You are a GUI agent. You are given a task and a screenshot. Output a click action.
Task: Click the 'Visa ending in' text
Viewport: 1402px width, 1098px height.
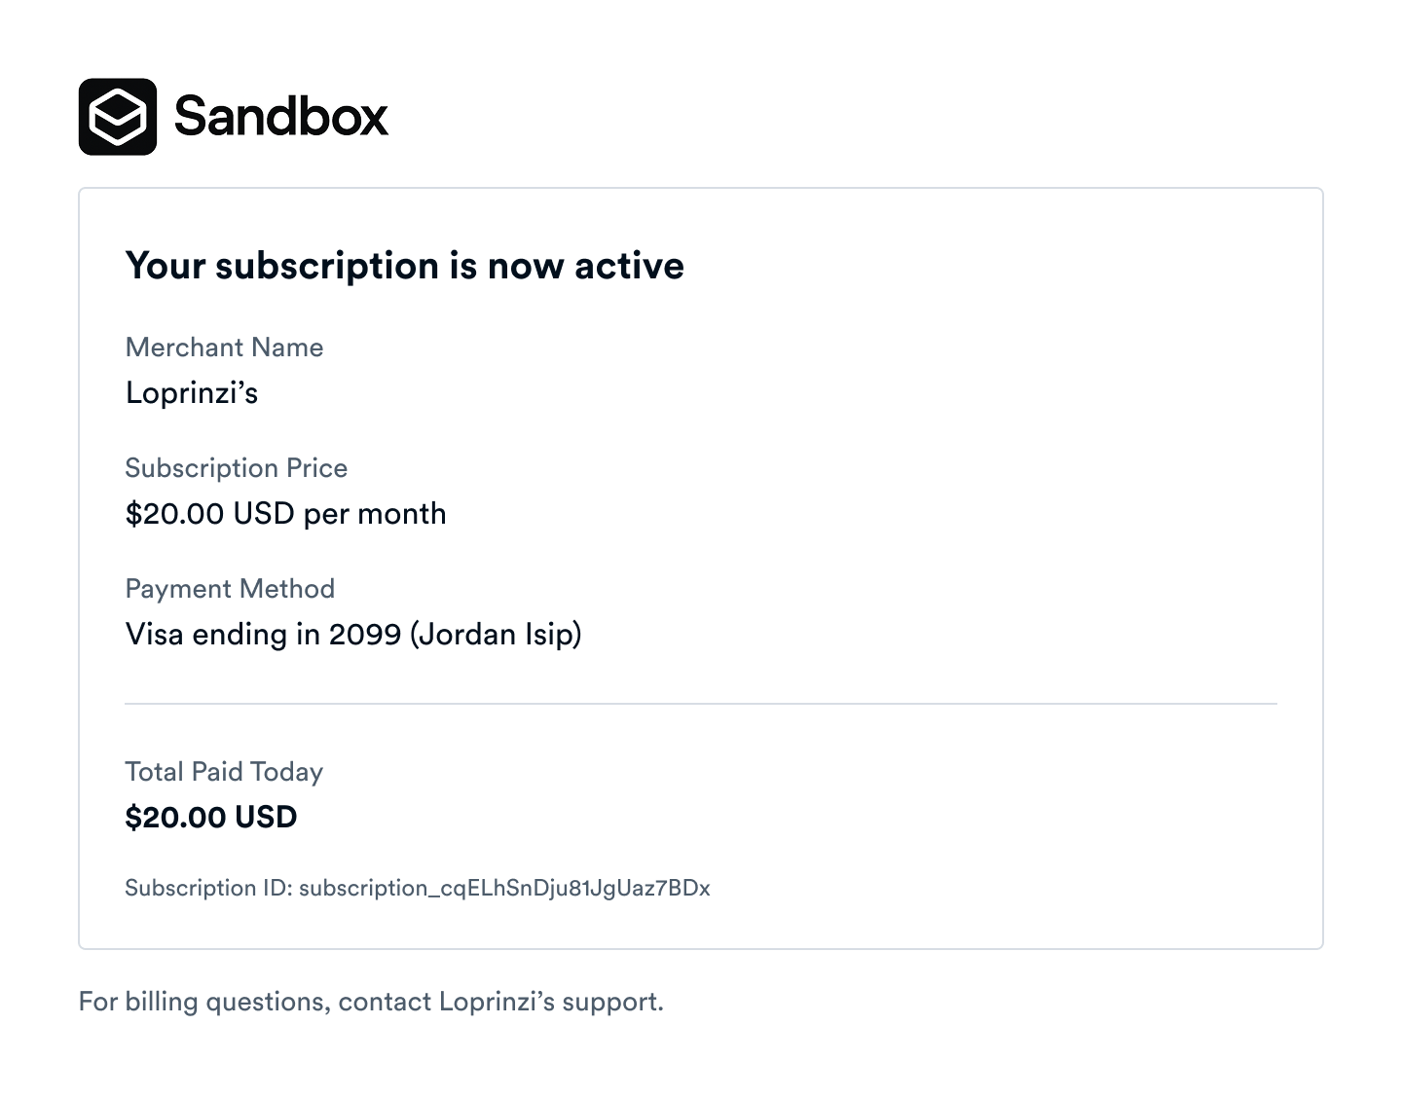[x=223, y=635]
